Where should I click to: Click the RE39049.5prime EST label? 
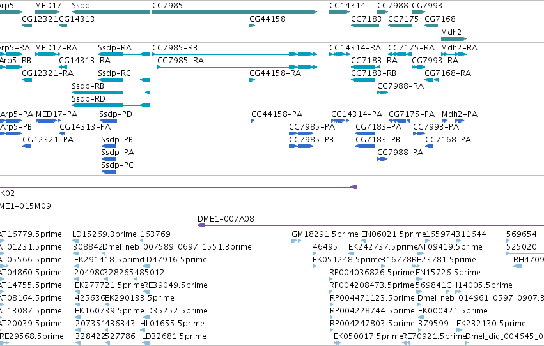176,285
